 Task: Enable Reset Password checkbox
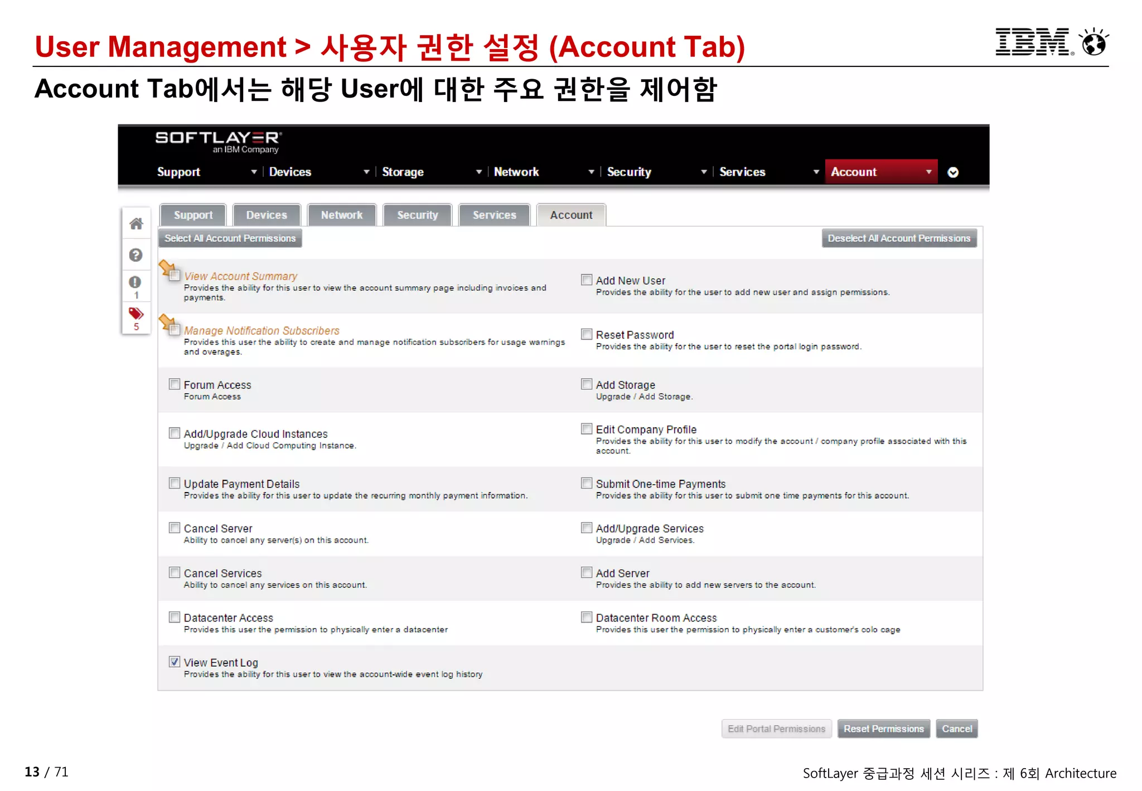pos(587,334)
